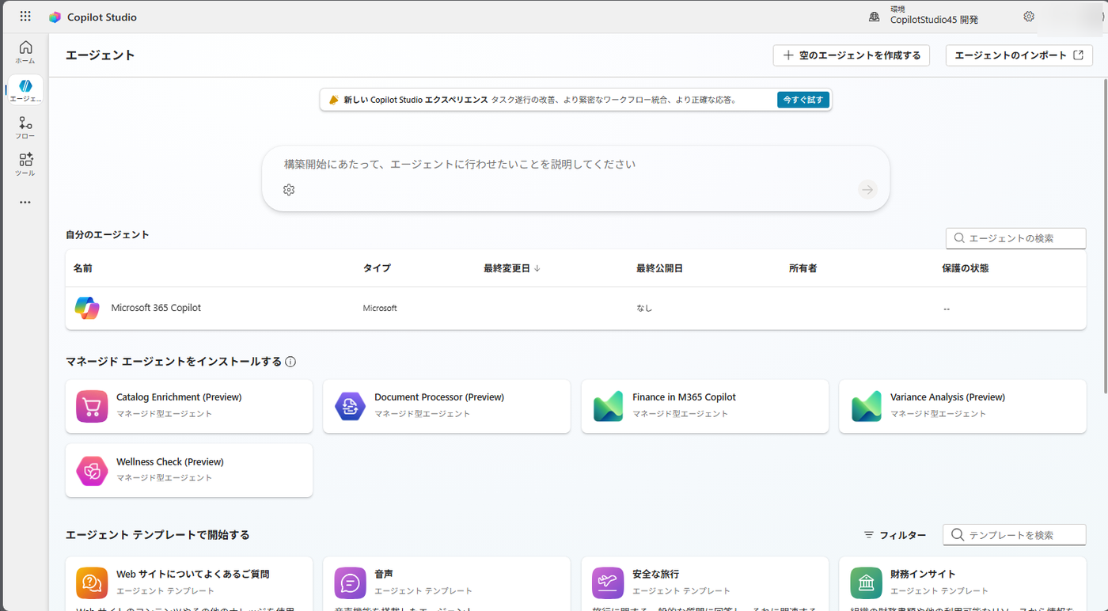Image resolution: width=1108 pixels, height=611 pixels.
Task: Click the エージェント テンプレートで開始する heading
Action: tap(157, 535)
